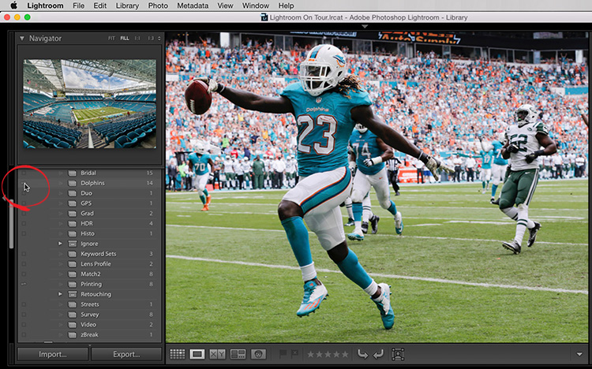592x369 pixels.
Task: Set Navigator zoom to FILL
Action: (125, 39)
